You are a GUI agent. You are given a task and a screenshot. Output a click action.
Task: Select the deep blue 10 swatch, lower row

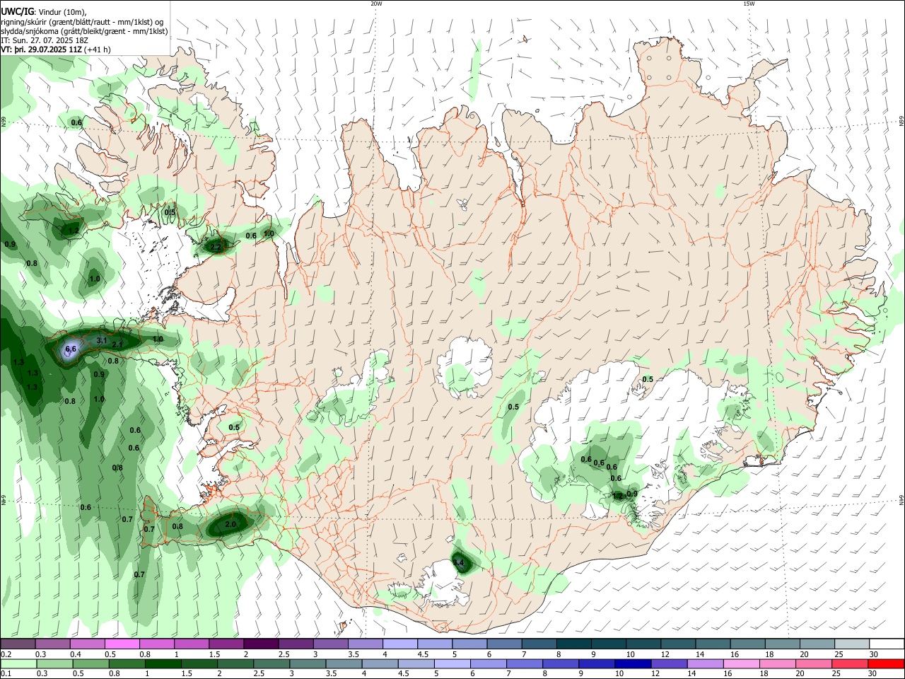632,663
